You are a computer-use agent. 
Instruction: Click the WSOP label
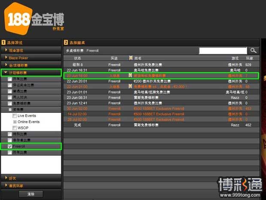click(x=23, y=128)
